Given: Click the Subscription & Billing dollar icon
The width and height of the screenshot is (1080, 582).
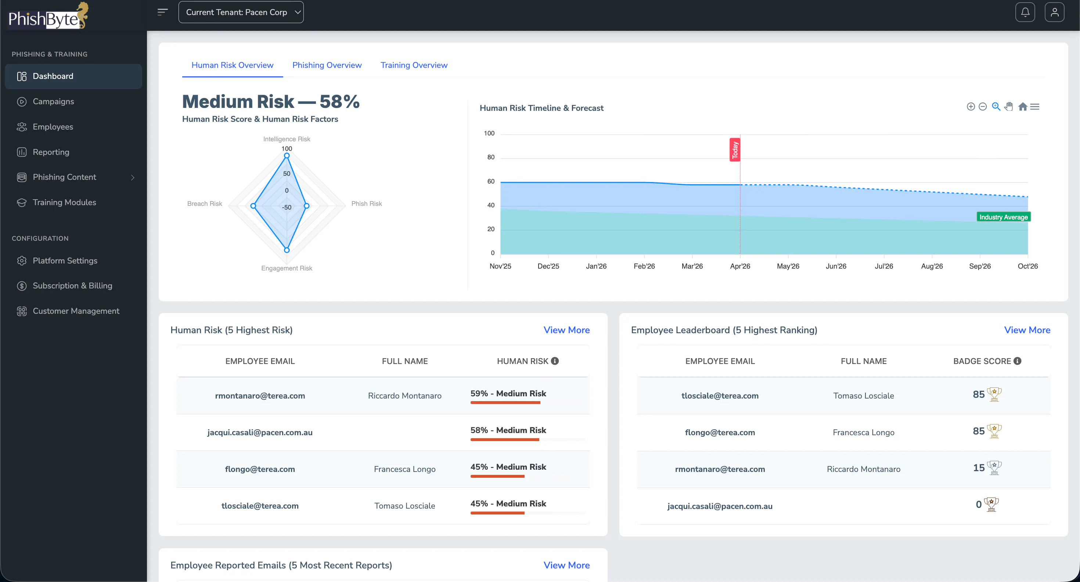Looking at the screenshot, I should 22,286.
